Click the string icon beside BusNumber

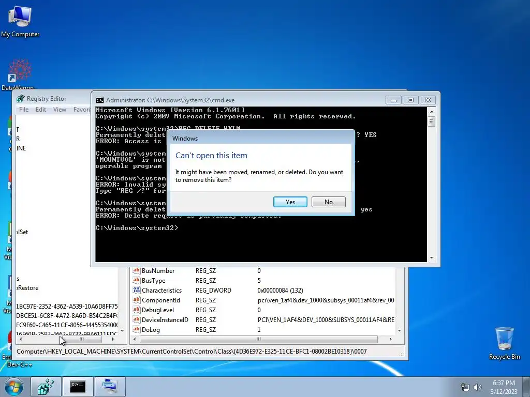coord(136,270)
